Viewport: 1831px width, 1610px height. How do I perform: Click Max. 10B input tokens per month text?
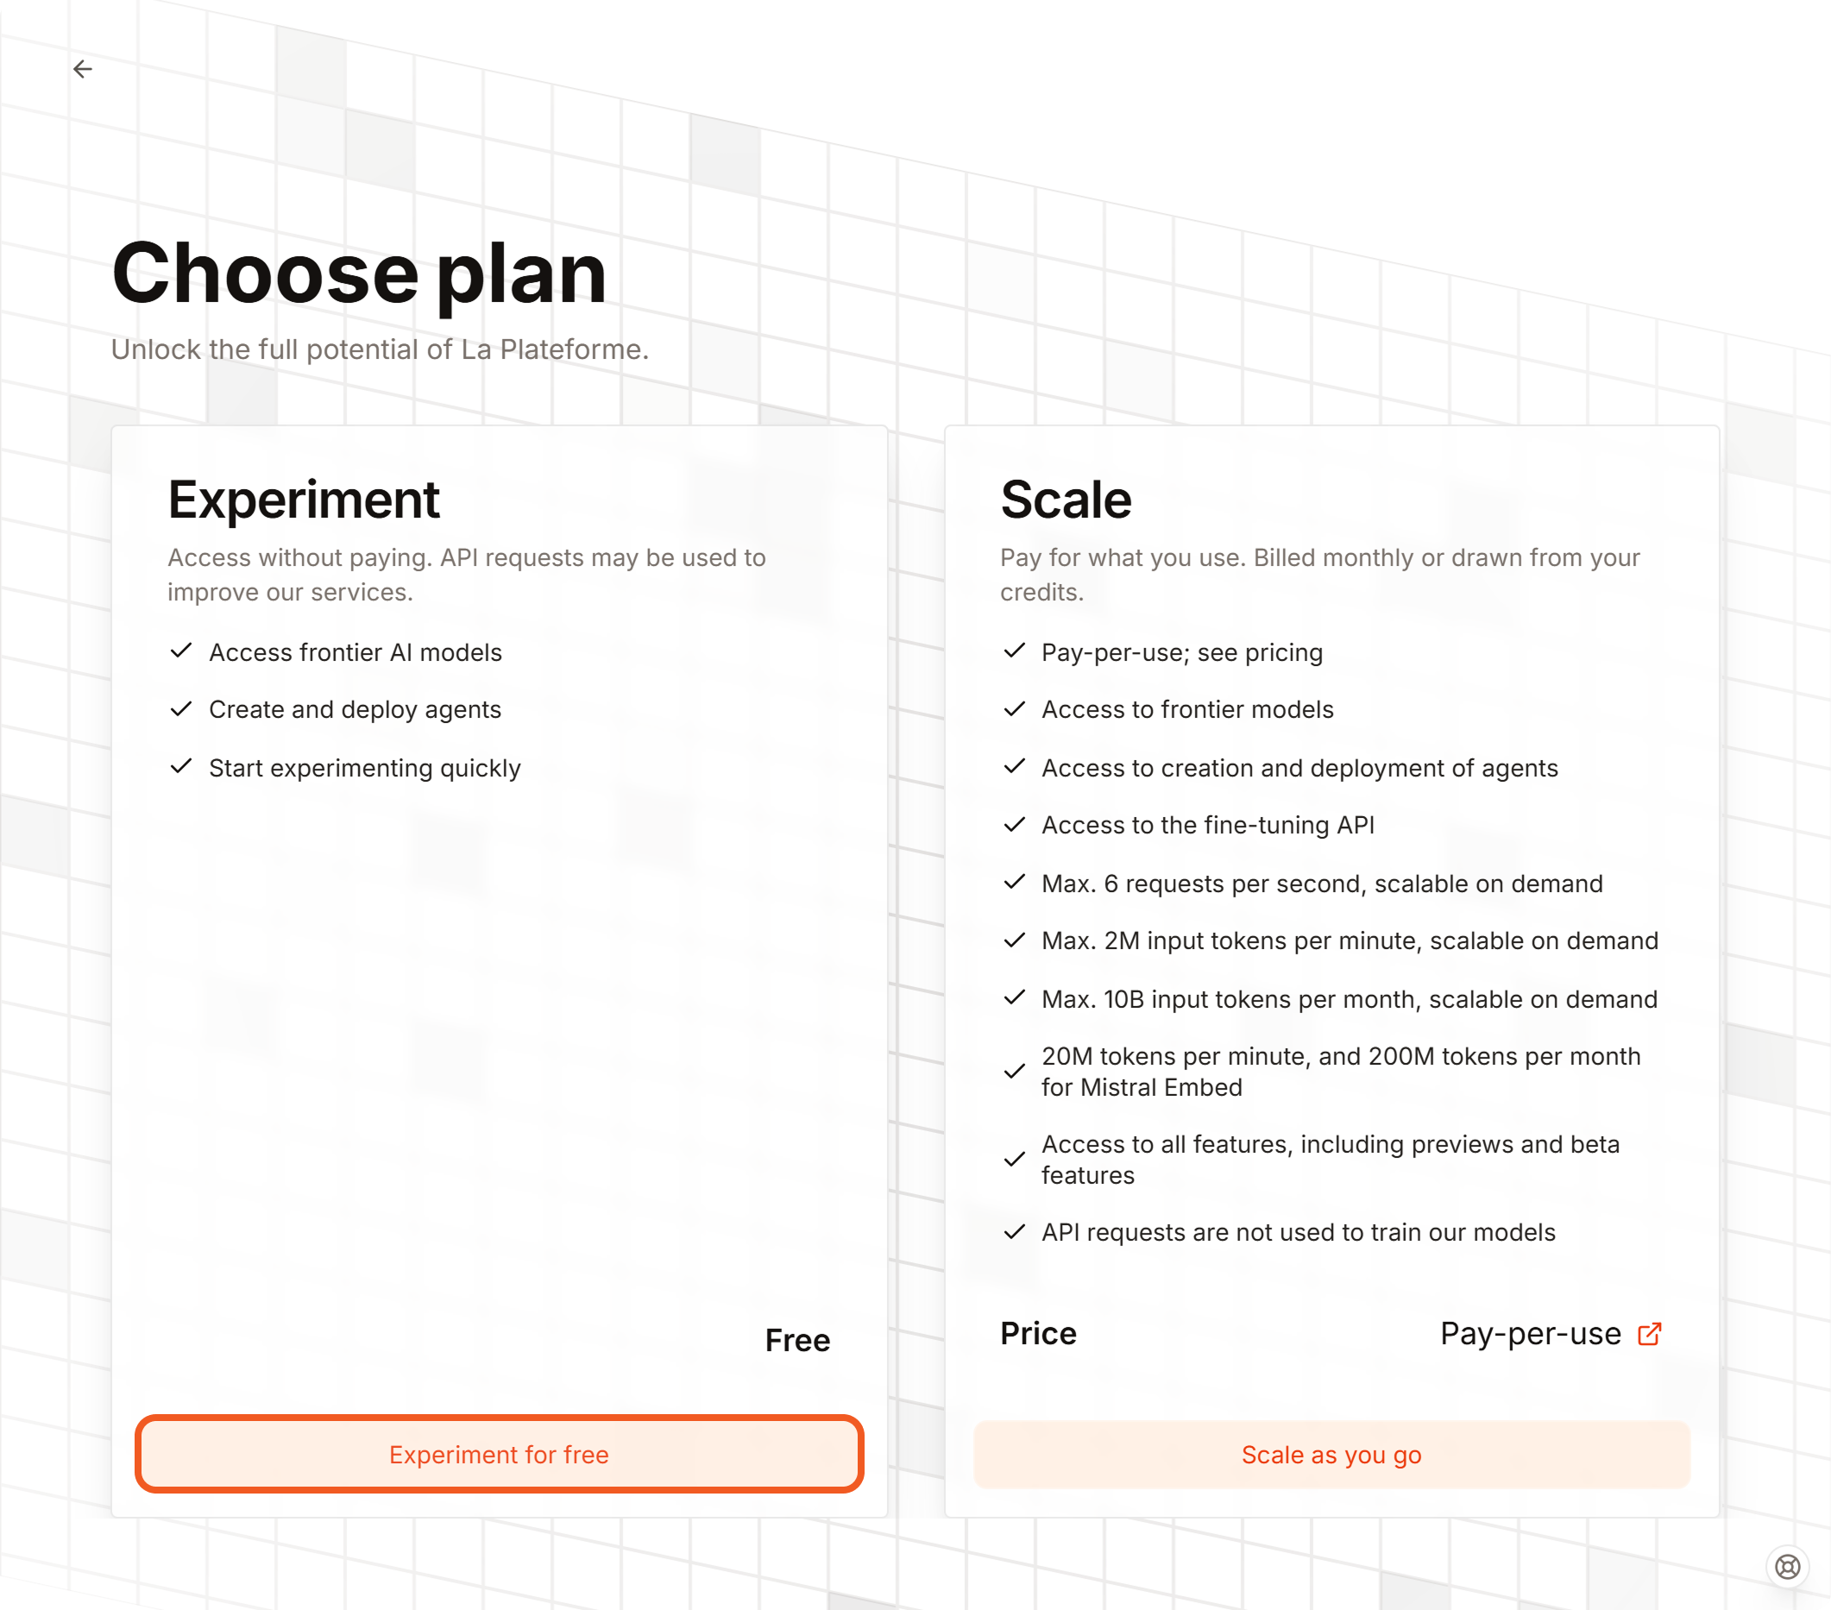click(1349, 999)
